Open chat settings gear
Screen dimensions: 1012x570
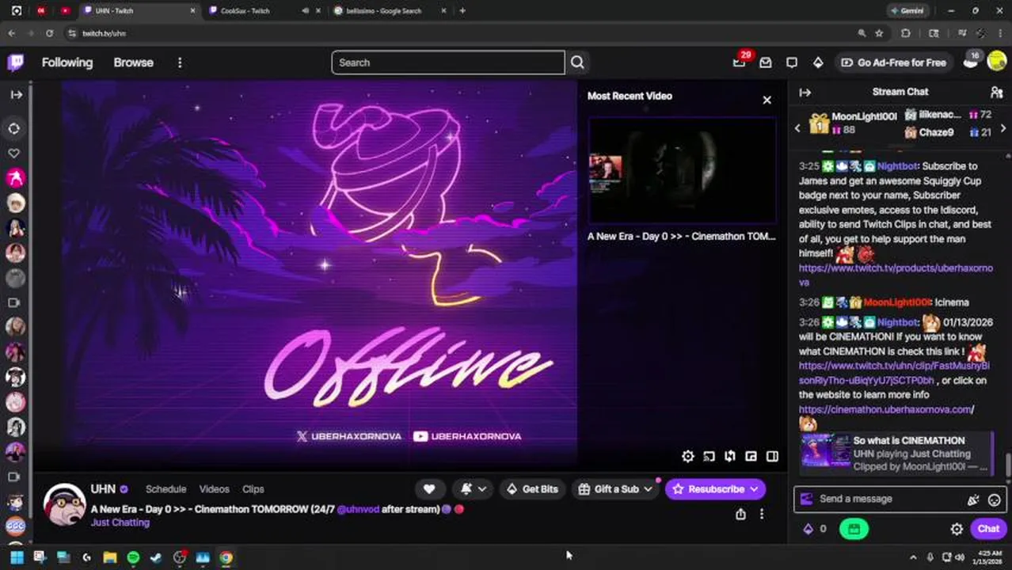click(957, 529)
